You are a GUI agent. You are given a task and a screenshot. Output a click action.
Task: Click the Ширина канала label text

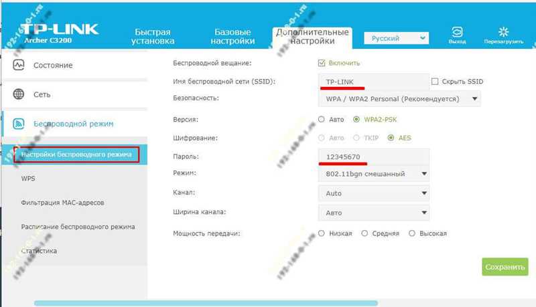point(199,212)
